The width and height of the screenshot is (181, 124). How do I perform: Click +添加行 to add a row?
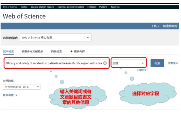141,70
